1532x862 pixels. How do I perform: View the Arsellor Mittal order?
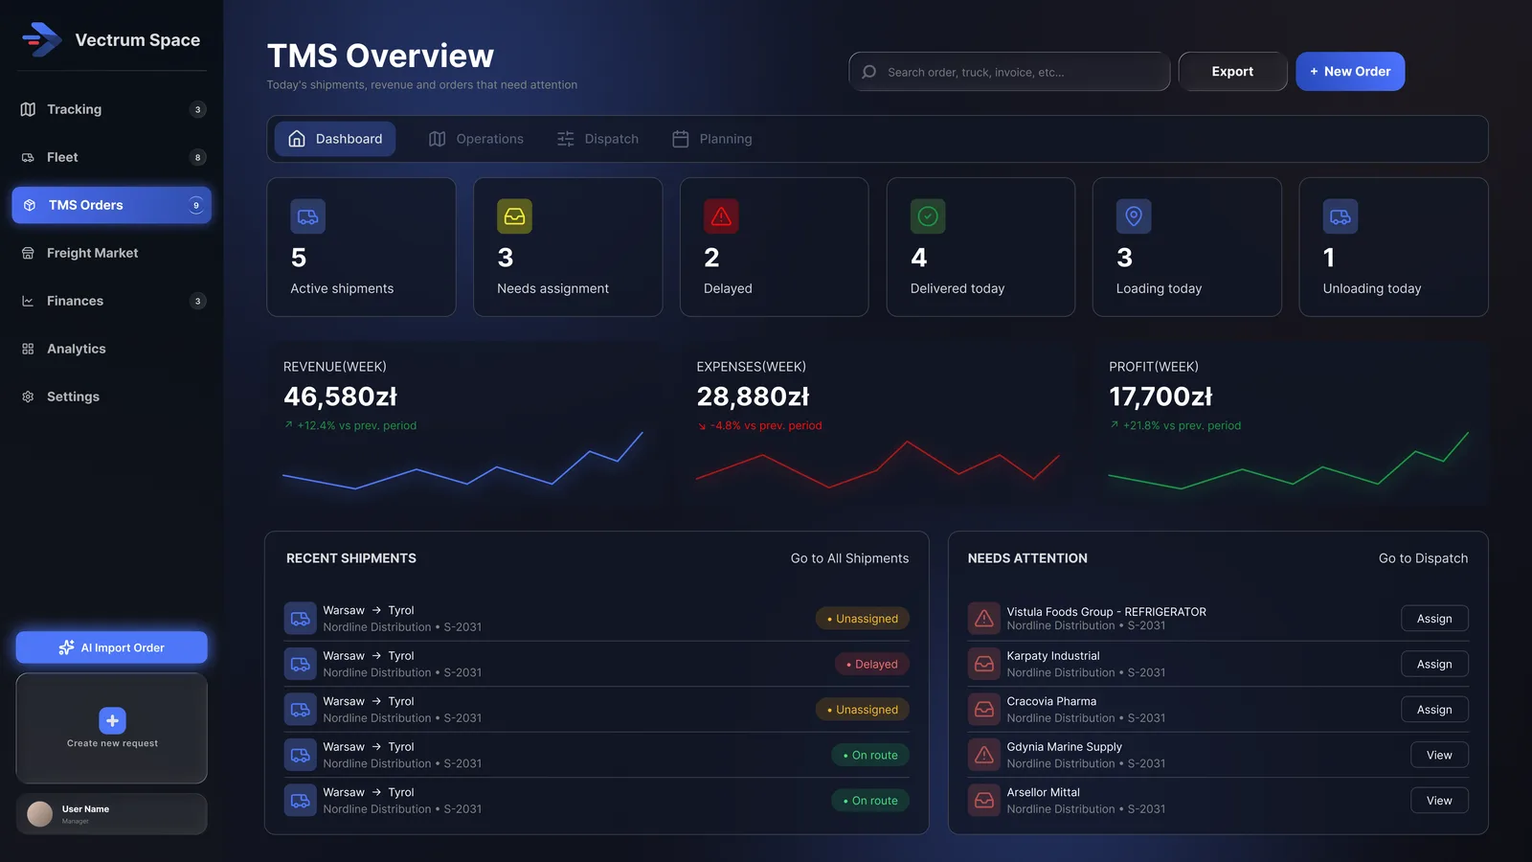tap(1439, 801)
